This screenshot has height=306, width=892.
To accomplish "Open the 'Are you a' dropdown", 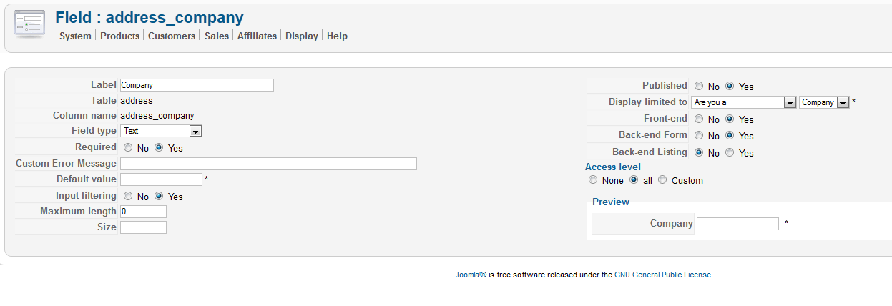I will coord(790,103).
